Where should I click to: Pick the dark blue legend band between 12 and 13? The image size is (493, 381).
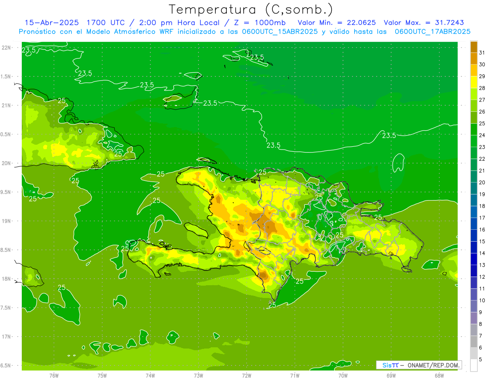pos(474,271)
